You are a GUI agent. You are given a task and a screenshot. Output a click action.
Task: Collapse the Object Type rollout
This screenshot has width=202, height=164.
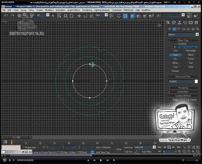click(x=183, y=40)
